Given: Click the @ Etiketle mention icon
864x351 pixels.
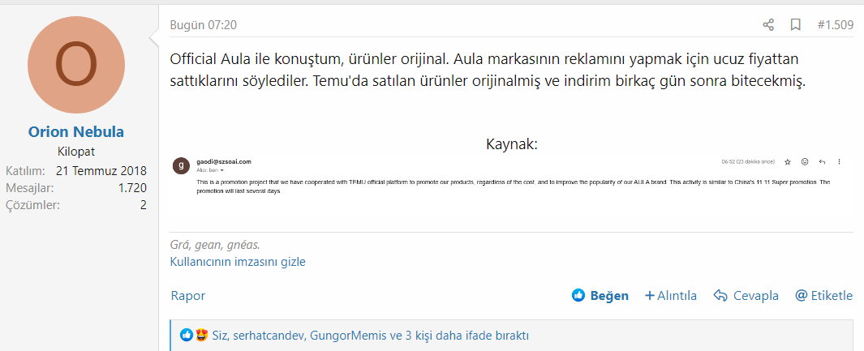Looking at the screenshot, I should click(801, 296).
